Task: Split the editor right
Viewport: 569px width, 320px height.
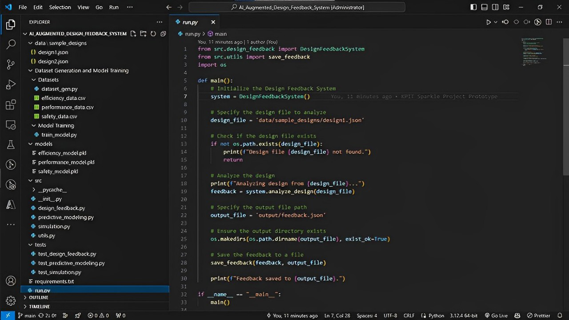Action: (x=549, y=22)
